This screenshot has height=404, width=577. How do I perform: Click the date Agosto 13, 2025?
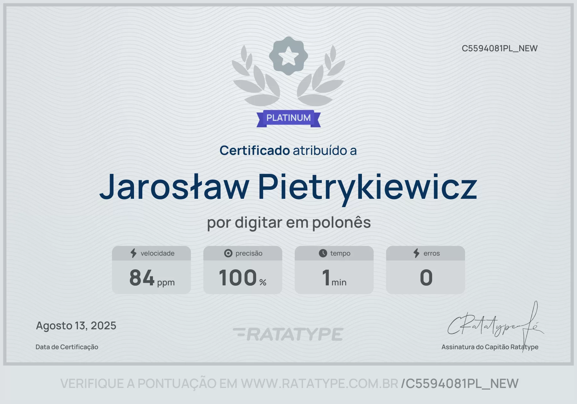pyautogui.click(x=76, y=326)
